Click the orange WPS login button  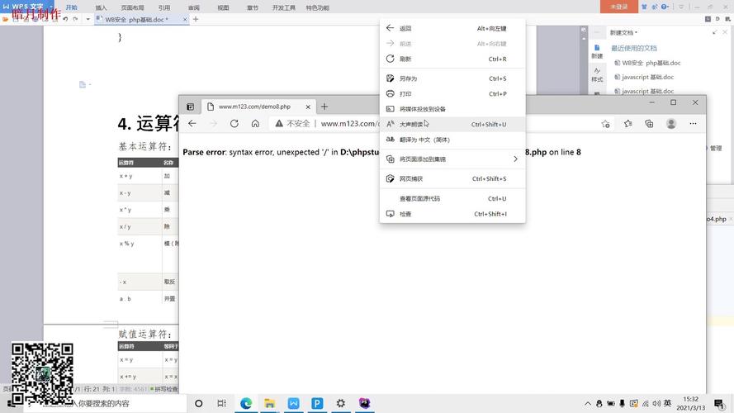(619, 7)
